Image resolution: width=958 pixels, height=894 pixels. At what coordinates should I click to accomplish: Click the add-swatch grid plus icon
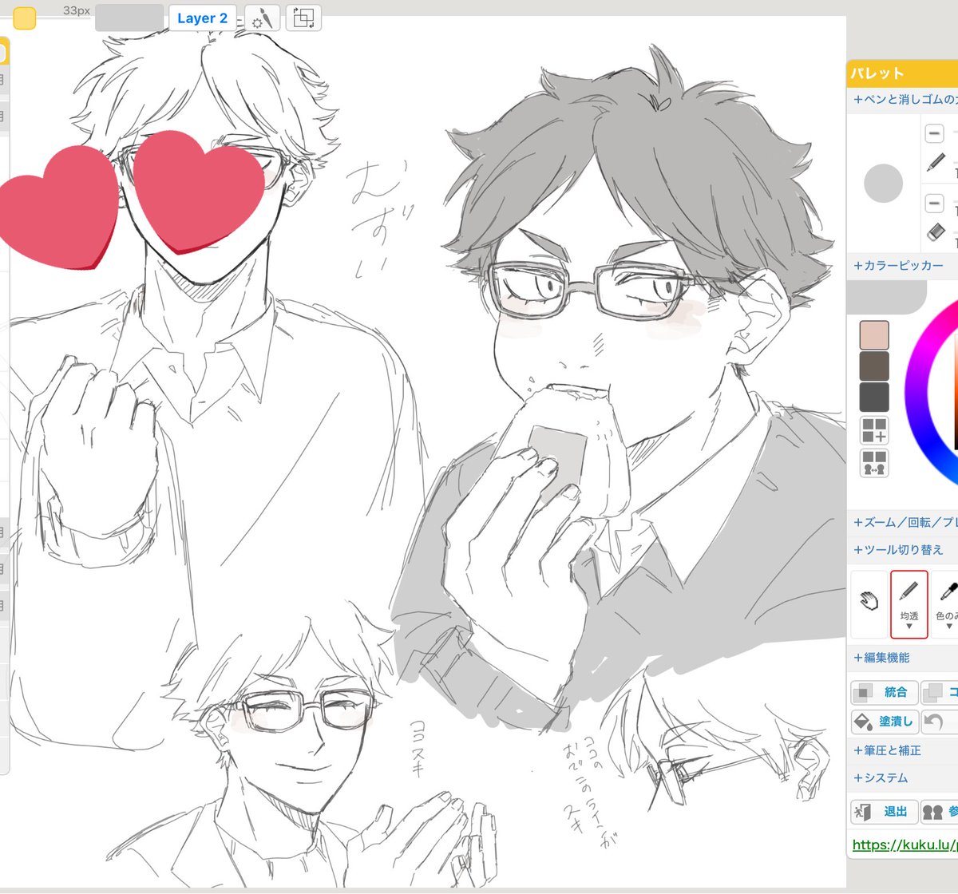pyautogui.click(x=874, y=431)
